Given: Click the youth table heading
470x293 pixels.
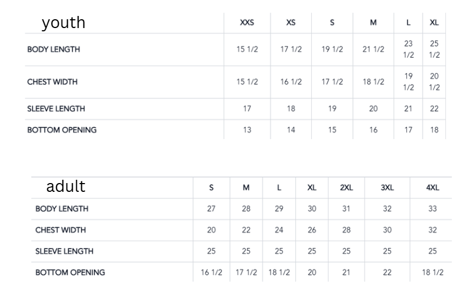Looking at the screenshot, I should pyautogui.click(x=64, y=23).
